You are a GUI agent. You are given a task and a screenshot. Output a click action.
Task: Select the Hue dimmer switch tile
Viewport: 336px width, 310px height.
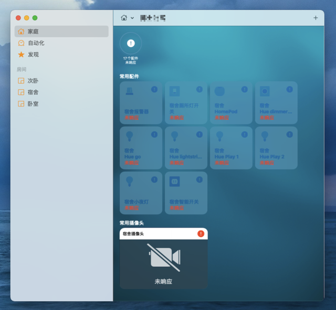coord(276,102)
